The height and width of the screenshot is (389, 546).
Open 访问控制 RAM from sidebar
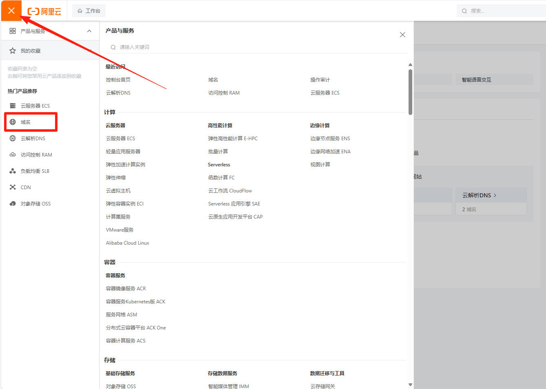36,155
